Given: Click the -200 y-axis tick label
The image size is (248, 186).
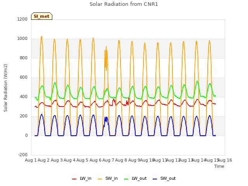Looking at the screenshot, I should (23, 155).
